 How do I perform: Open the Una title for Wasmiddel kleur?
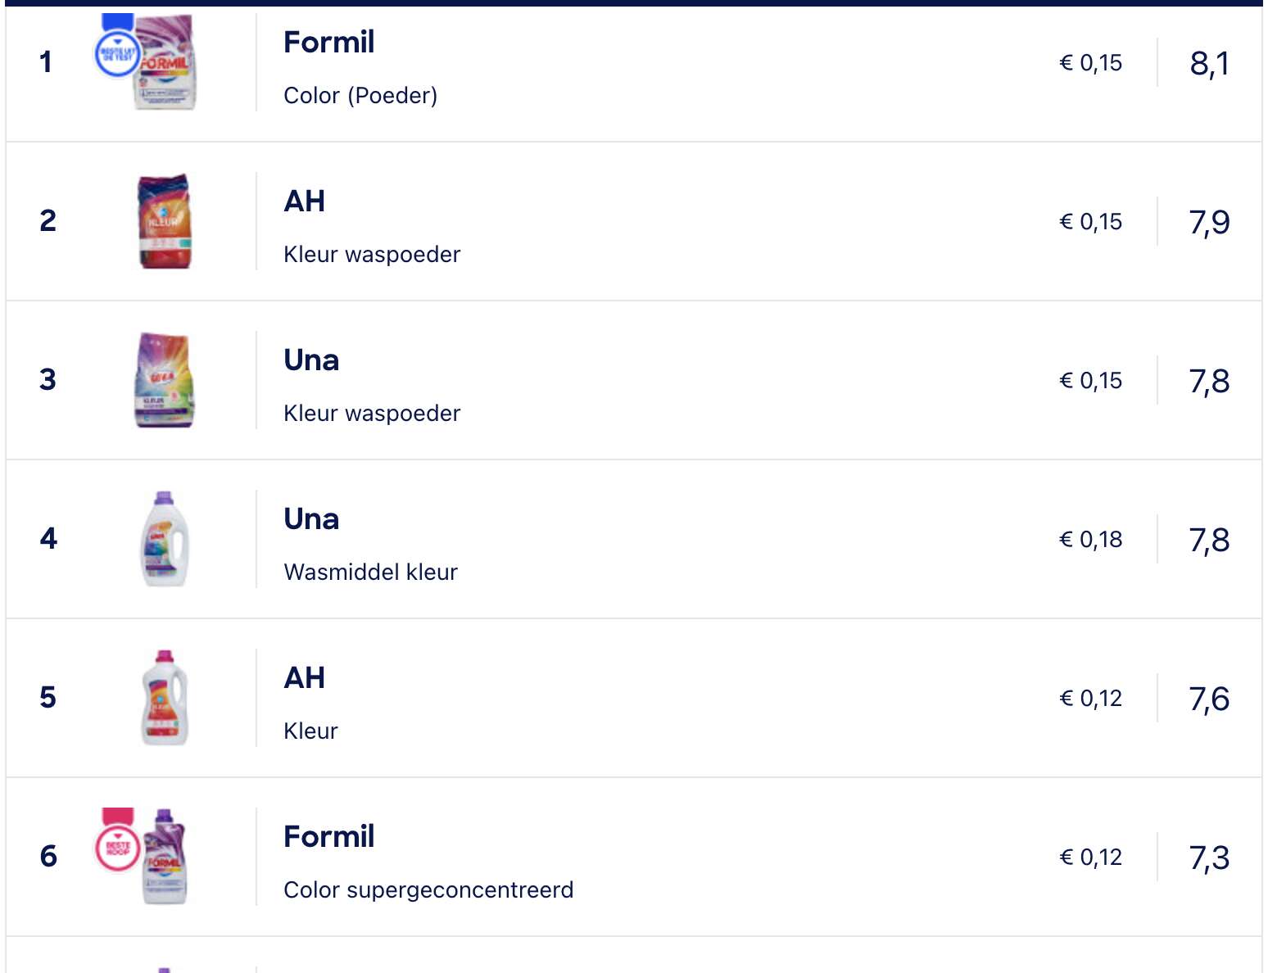[x=311, y=518]
